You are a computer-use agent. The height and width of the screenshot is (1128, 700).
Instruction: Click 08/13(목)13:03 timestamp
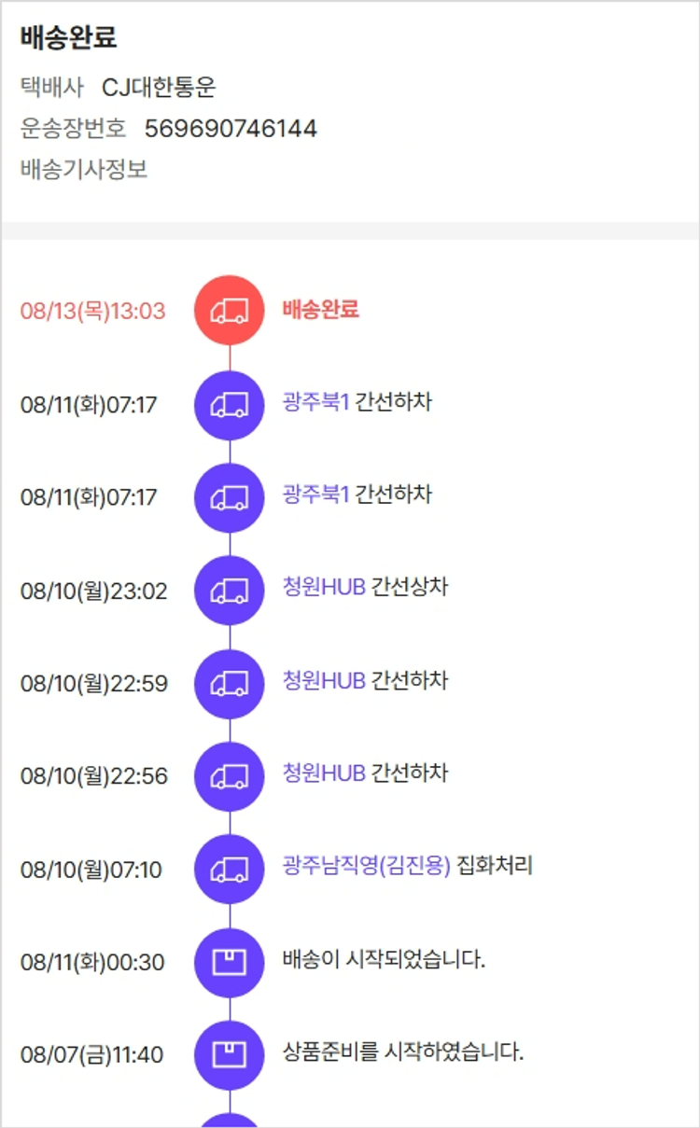pos(92,311)
